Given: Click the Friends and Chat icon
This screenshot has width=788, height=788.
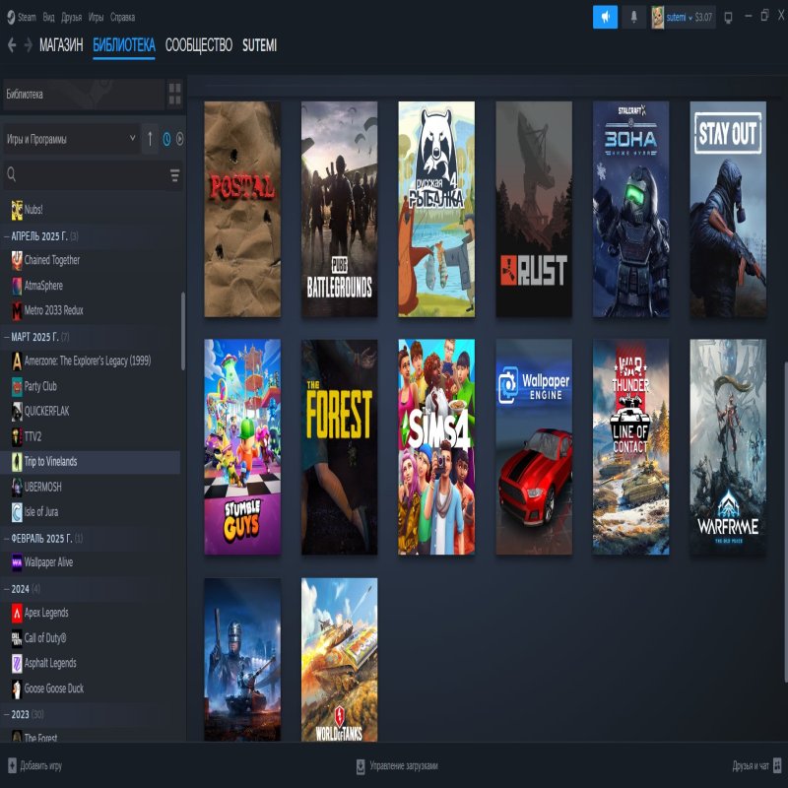Looking at the screenshot, I should pos(777,765).
